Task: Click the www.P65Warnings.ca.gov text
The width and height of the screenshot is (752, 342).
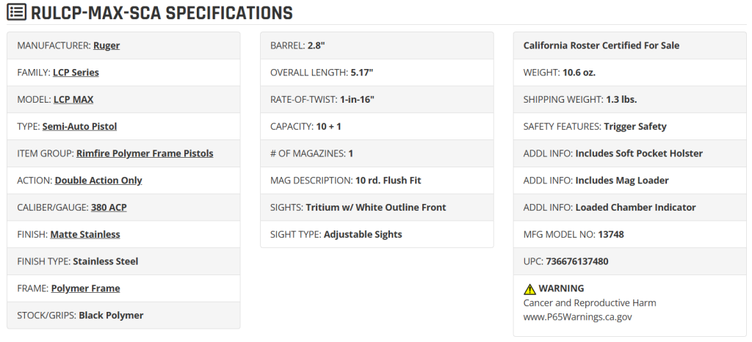Action: click(577, 316)
